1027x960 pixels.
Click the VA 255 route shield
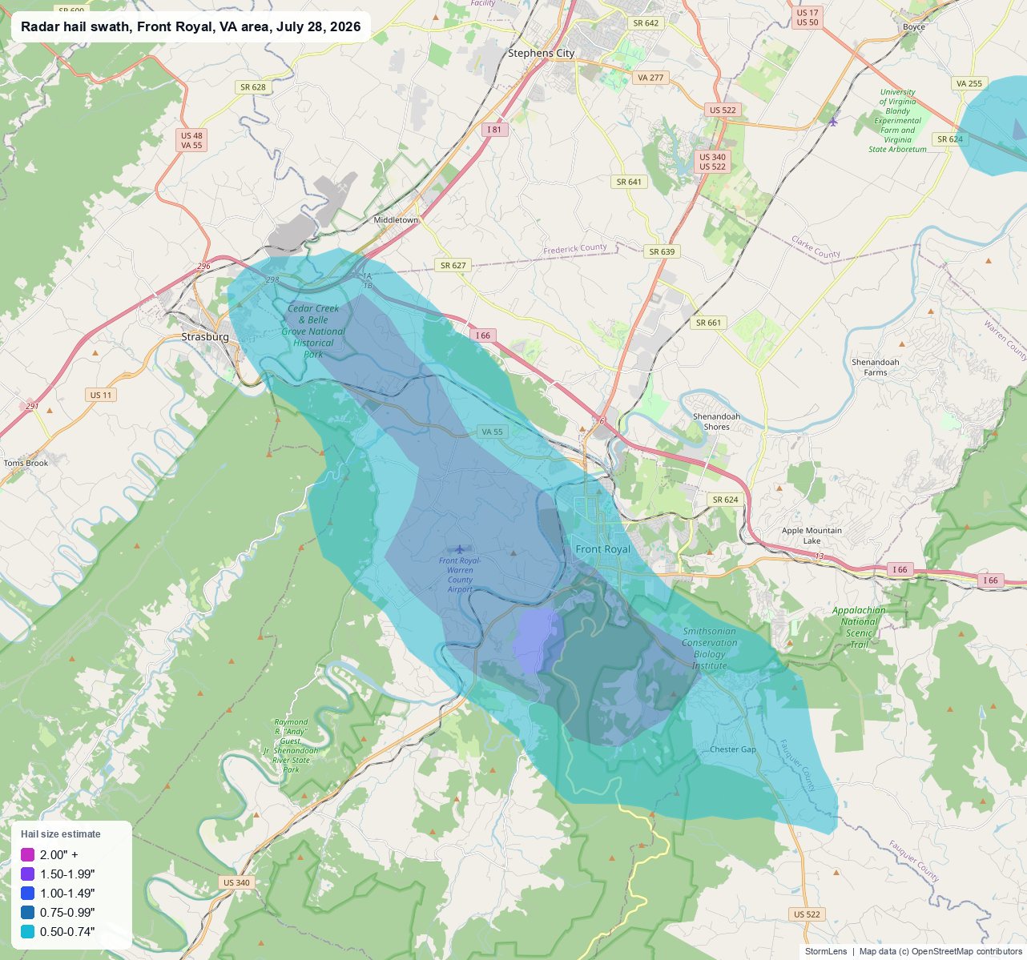(x=969, y=83)
